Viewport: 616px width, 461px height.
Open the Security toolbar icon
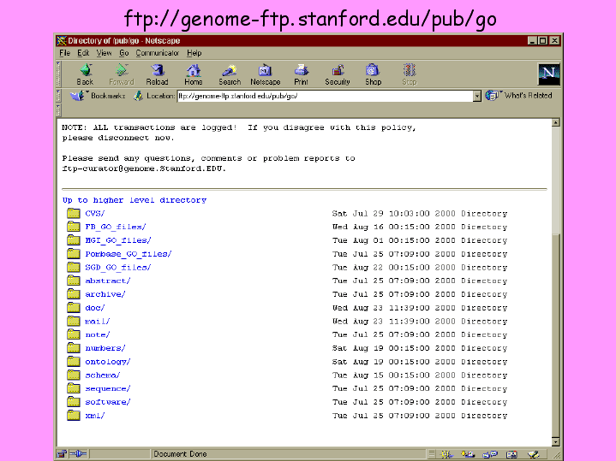point(338,74)
